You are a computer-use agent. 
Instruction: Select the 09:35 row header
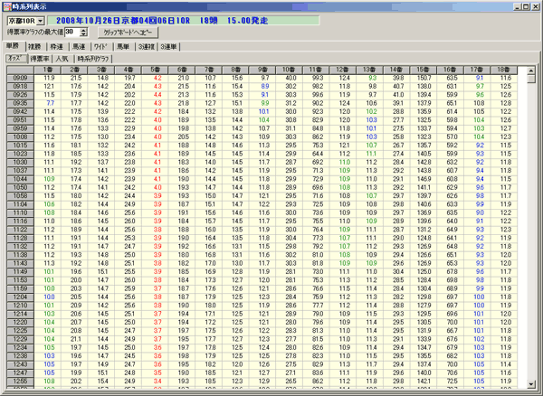coord(21,103)
